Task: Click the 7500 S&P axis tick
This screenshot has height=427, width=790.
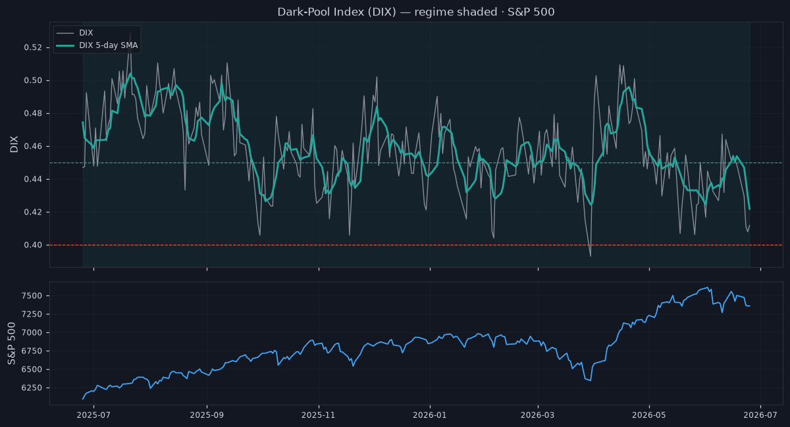Action: coord(33,296)
